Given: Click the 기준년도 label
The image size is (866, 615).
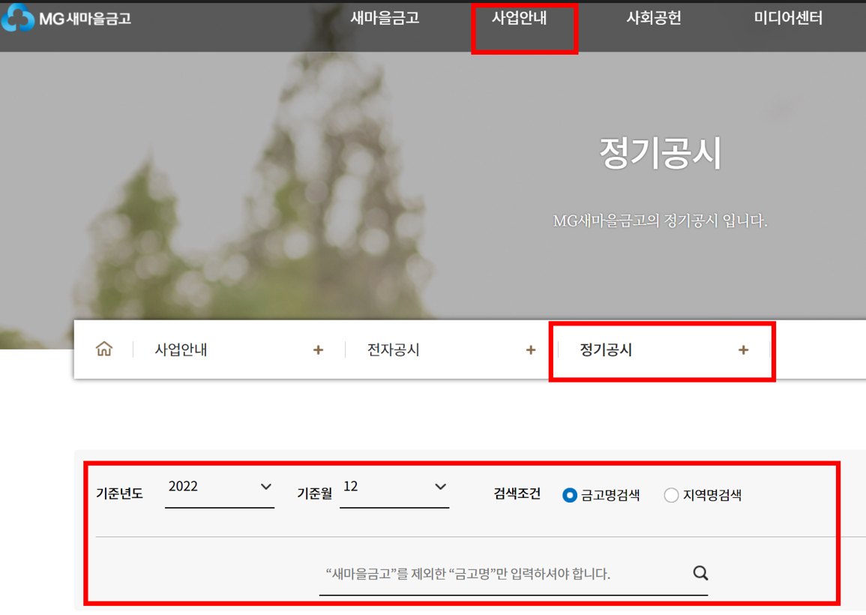Looking at the screenshot, I should click(119, 493).
